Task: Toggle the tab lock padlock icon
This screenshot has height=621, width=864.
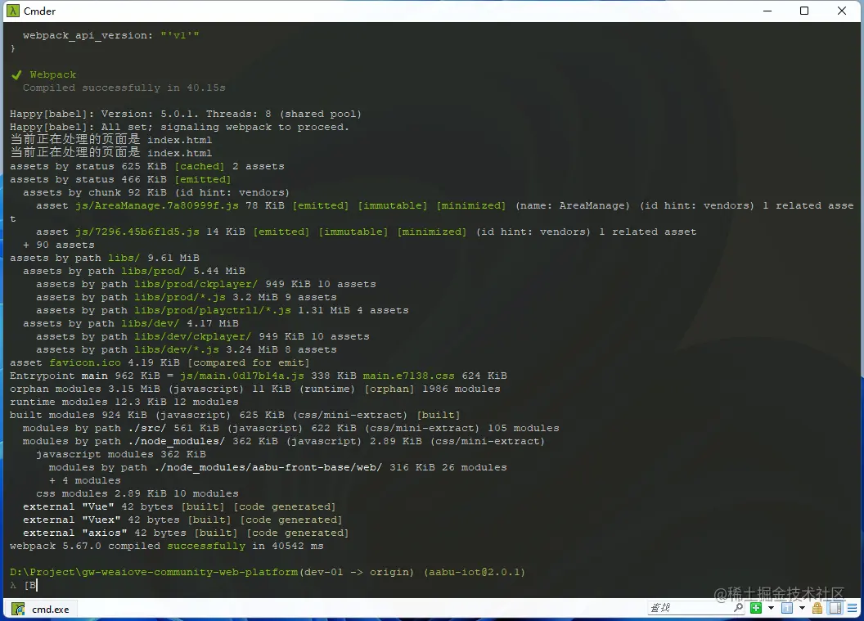Action: click(817, 608)
